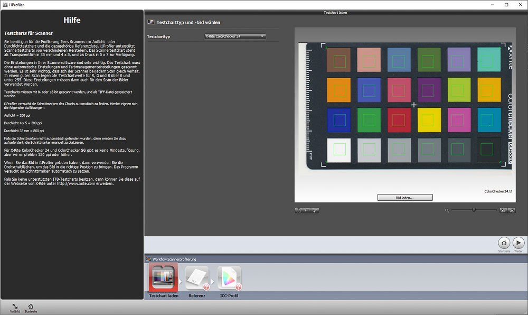Click the Hilfe heading in the help panel
The width and height of the screenshot is (528, 315).
pos(72,20)
